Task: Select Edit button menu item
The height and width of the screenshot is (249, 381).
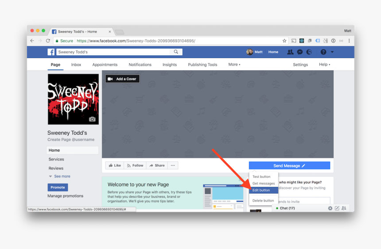Action: [264, 190]
